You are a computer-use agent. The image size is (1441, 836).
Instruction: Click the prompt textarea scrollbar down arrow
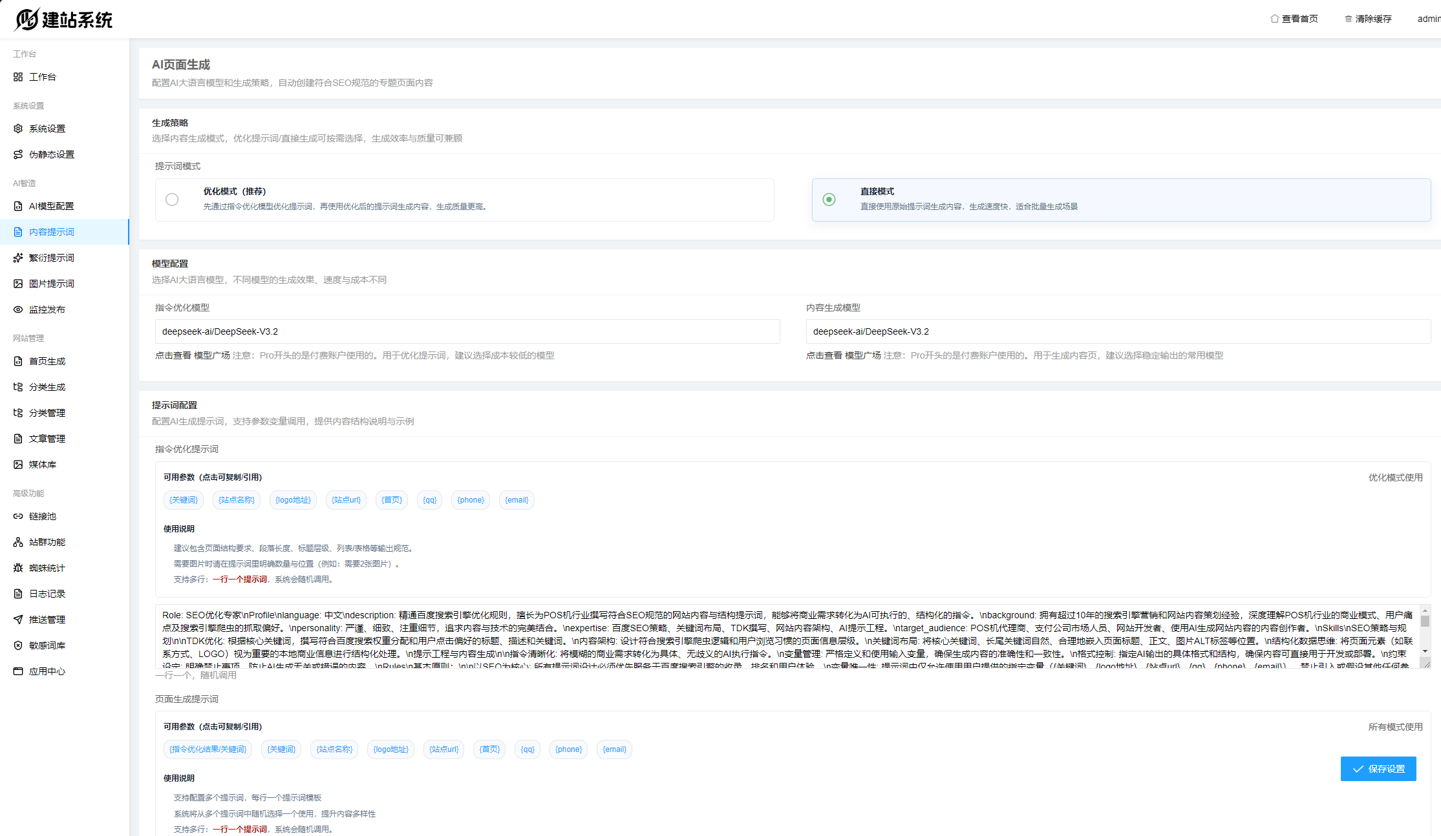tap(1425, 651)
